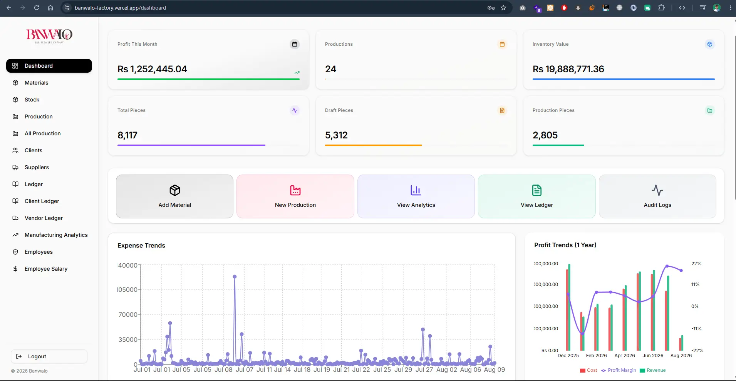The height and width of the screenshot is (381, 736).
Task: Start a New Production quick action
Action: click(295, 196)
